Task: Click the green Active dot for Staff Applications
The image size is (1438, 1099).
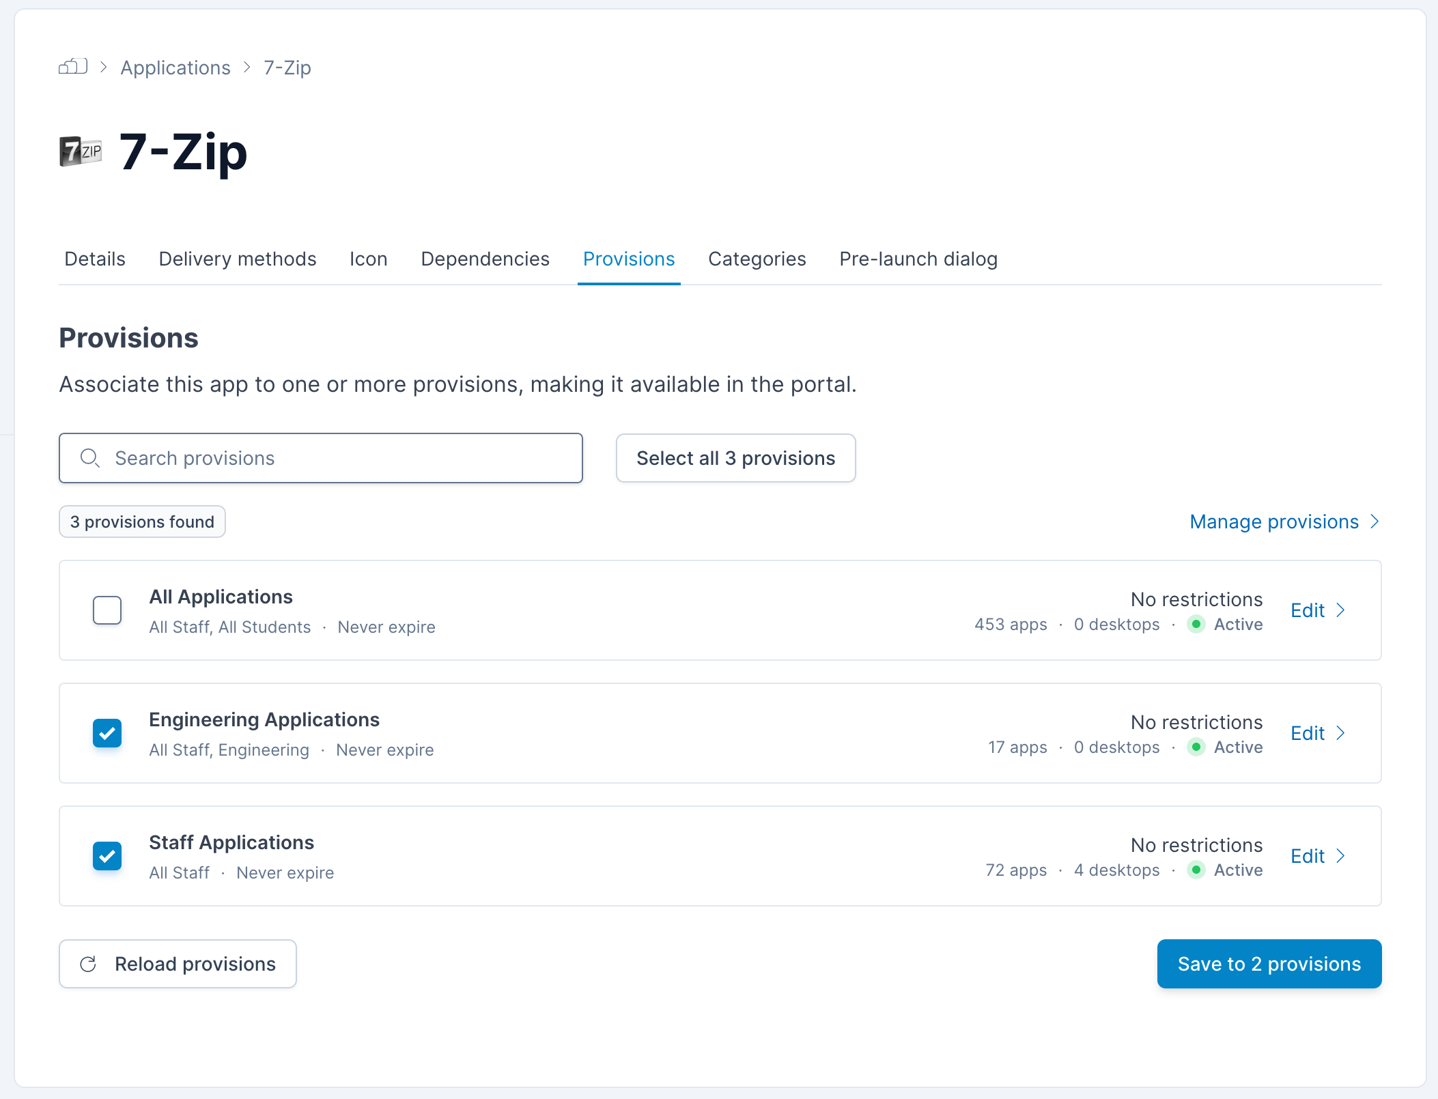Action: click(1196, 870)
